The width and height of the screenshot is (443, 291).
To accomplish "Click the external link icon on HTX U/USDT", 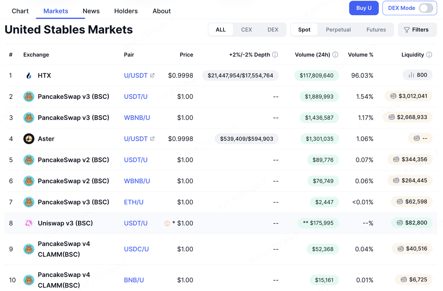I will [152, 75].
